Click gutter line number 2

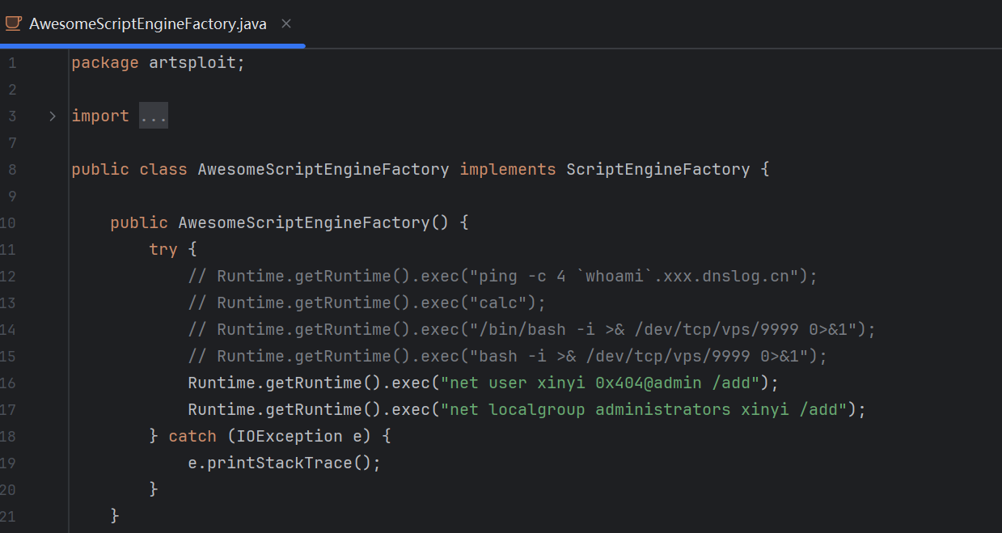12,90
